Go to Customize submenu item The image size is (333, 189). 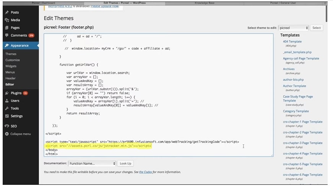[13, 60]
